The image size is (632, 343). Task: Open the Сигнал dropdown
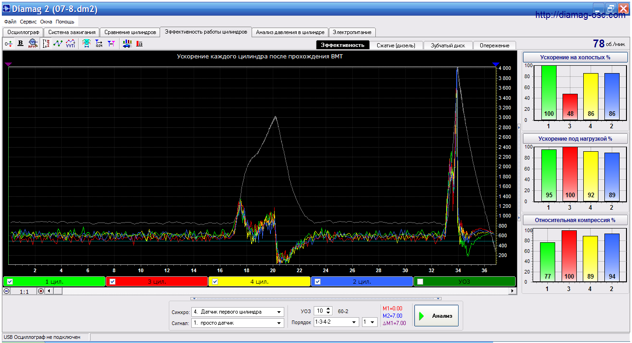(238, 323)
